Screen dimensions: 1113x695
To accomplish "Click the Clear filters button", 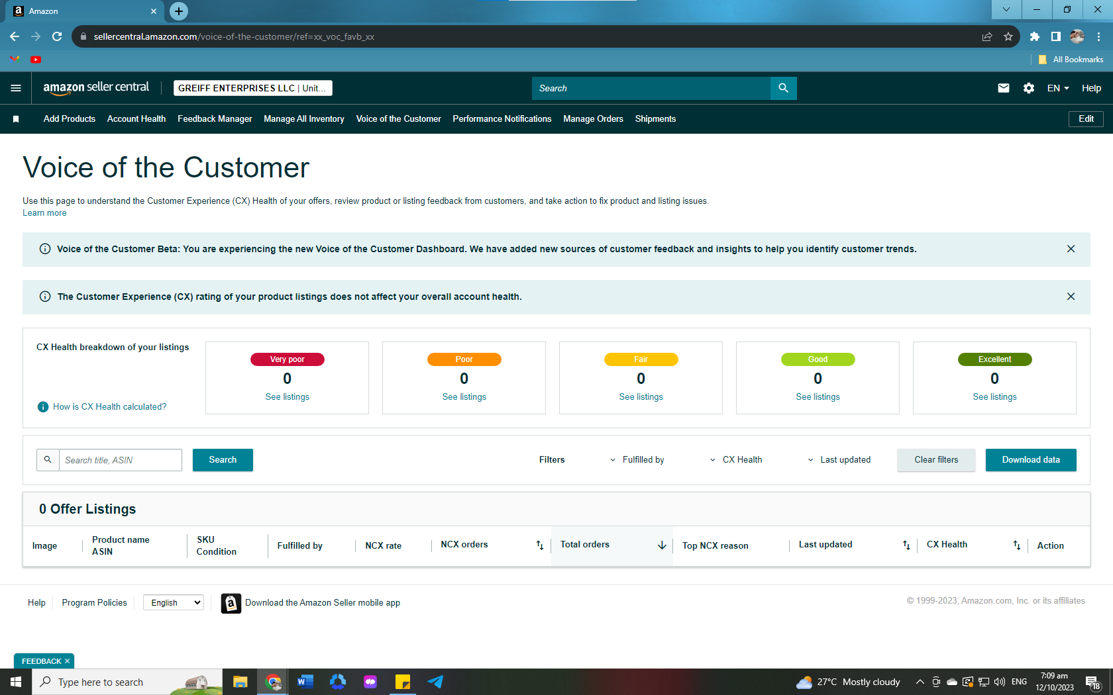I will (936, 460).
